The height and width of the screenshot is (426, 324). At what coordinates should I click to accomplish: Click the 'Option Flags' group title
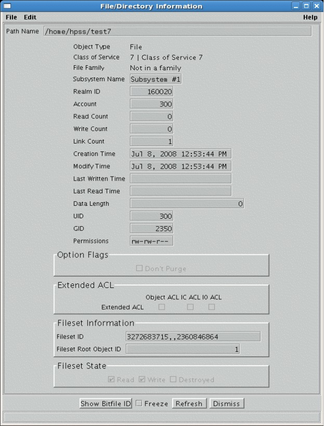click(83, 255)
